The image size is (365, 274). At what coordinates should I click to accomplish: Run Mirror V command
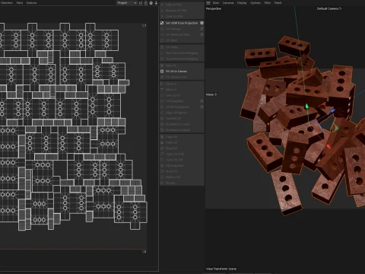point(182,90)
